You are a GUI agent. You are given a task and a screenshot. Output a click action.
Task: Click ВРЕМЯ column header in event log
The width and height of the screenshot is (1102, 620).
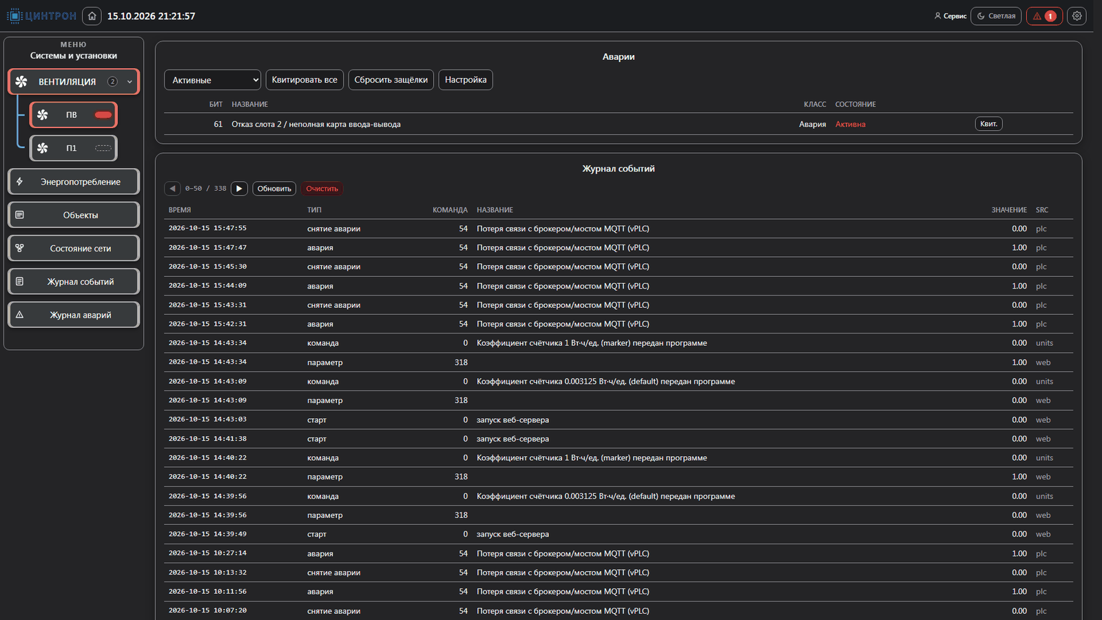pos(180,210)
